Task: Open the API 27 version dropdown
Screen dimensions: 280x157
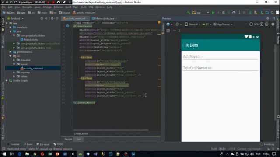Action: pyautogui.click(x=207, y=24)
